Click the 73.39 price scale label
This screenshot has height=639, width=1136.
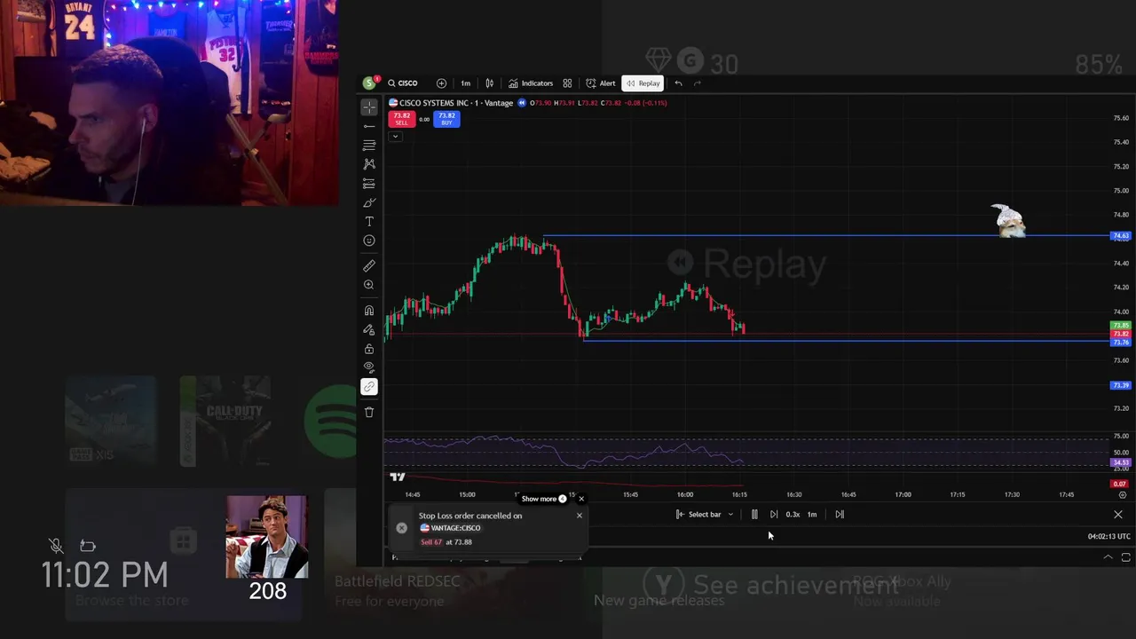(x=1121, y=385)
